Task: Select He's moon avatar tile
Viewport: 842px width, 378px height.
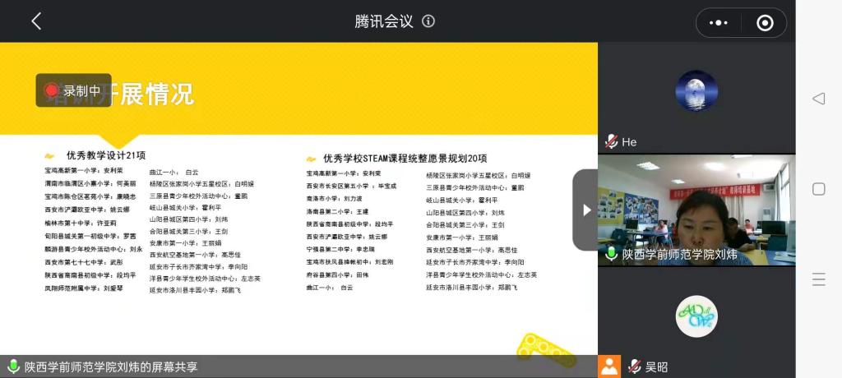Action: click(696, 90)
